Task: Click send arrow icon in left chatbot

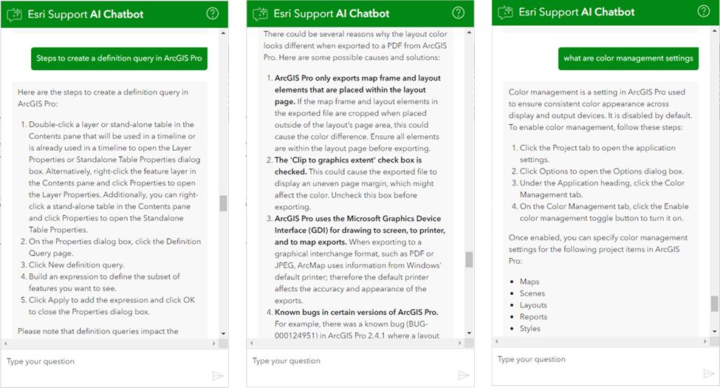Action: (x=218, y=376)
